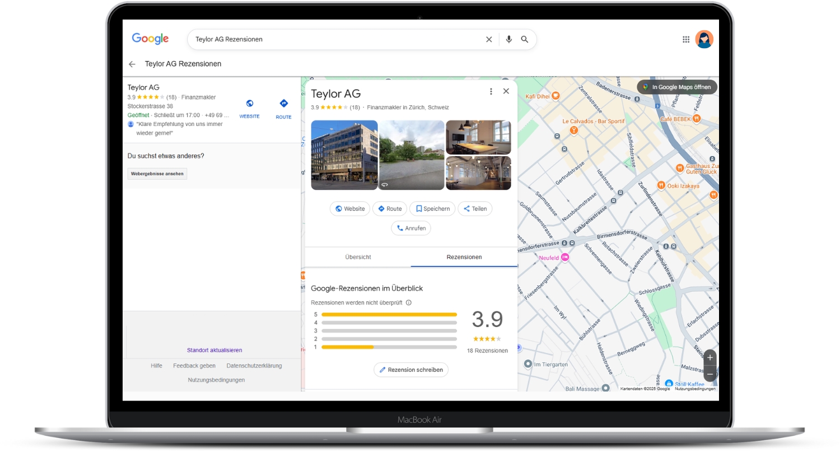Click the 1-star rating bar
This screenshot has height=452, width=840.
(x=389, y=347)
